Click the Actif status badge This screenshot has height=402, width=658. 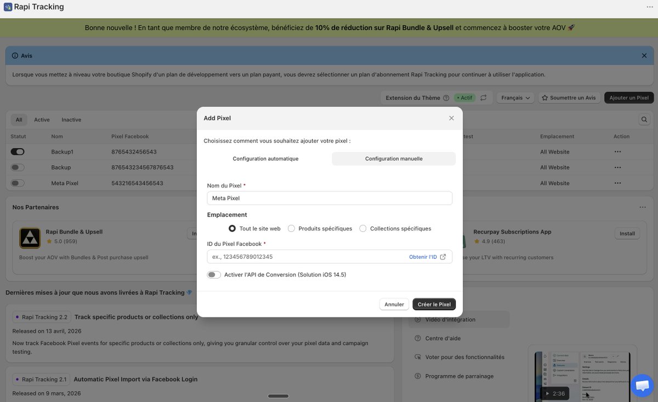tap(464, 98)
